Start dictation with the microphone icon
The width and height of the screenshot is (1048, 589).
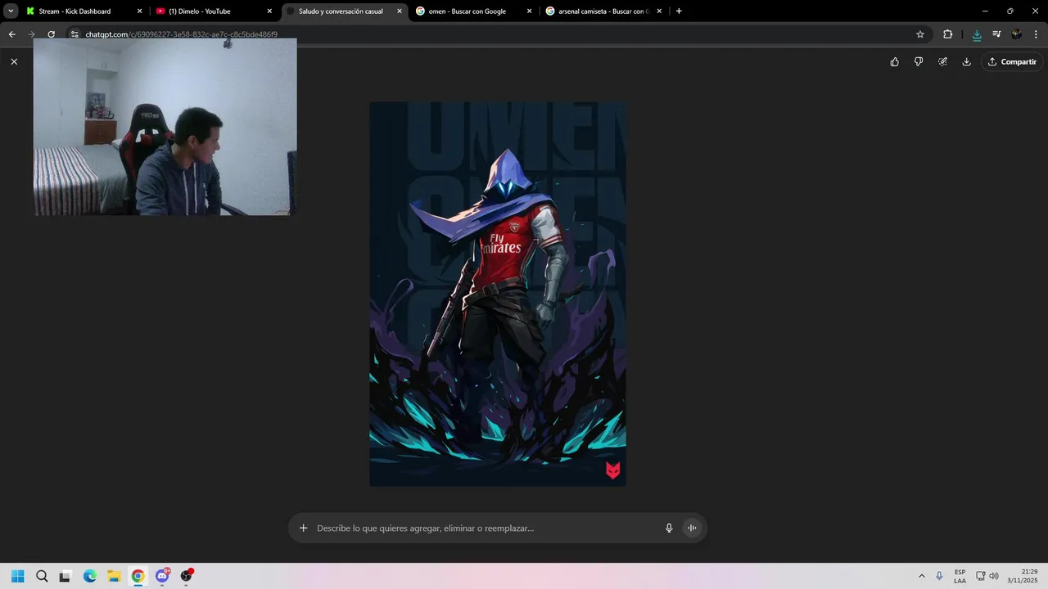click(669, 528)
